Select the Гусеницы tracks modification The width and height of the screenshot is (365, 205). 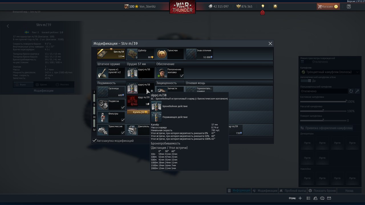pyautogui.click(x=111, y=92)
